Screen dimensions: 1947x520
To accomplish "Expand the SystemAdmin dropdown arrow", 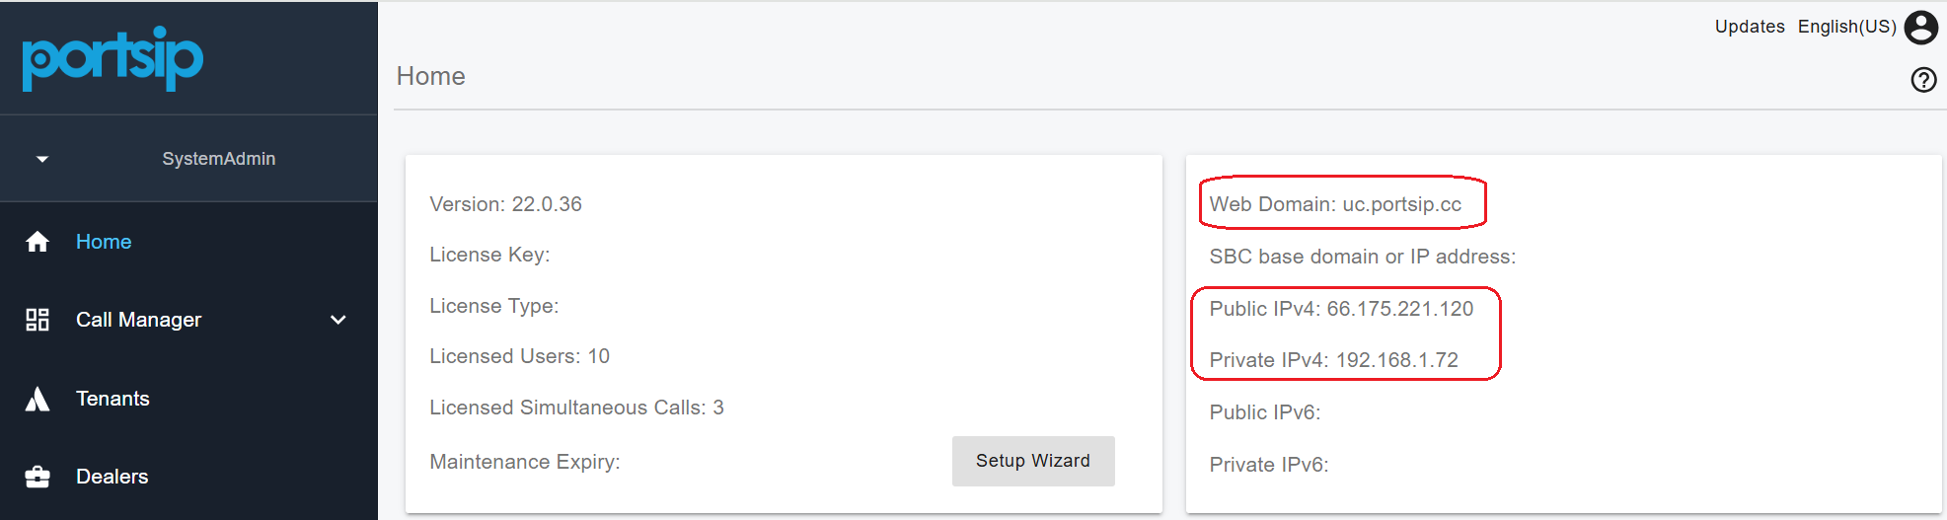I will pos(42,159).
